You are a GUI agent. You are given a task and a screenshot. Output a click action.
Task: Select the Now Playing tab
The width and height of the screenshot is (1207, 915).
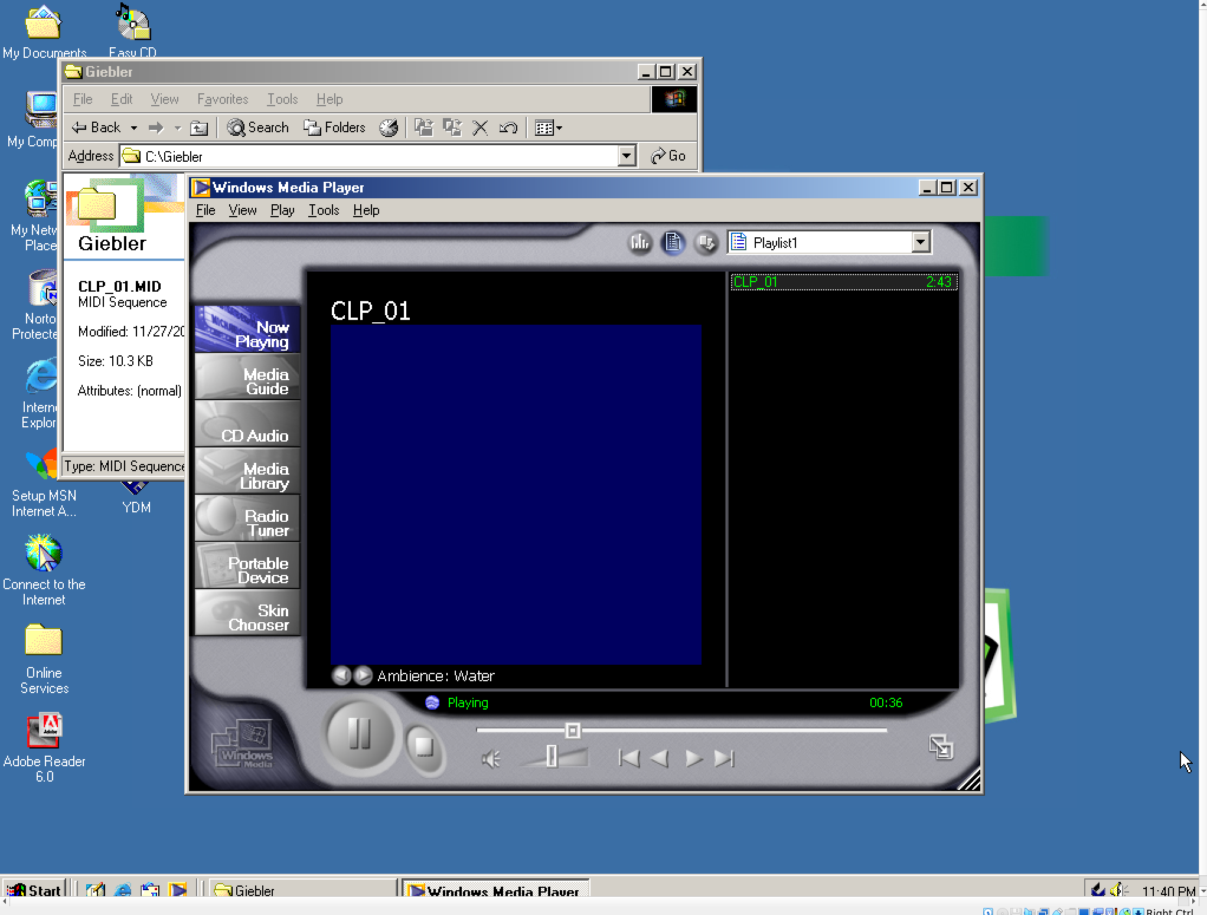coord(247,329)
